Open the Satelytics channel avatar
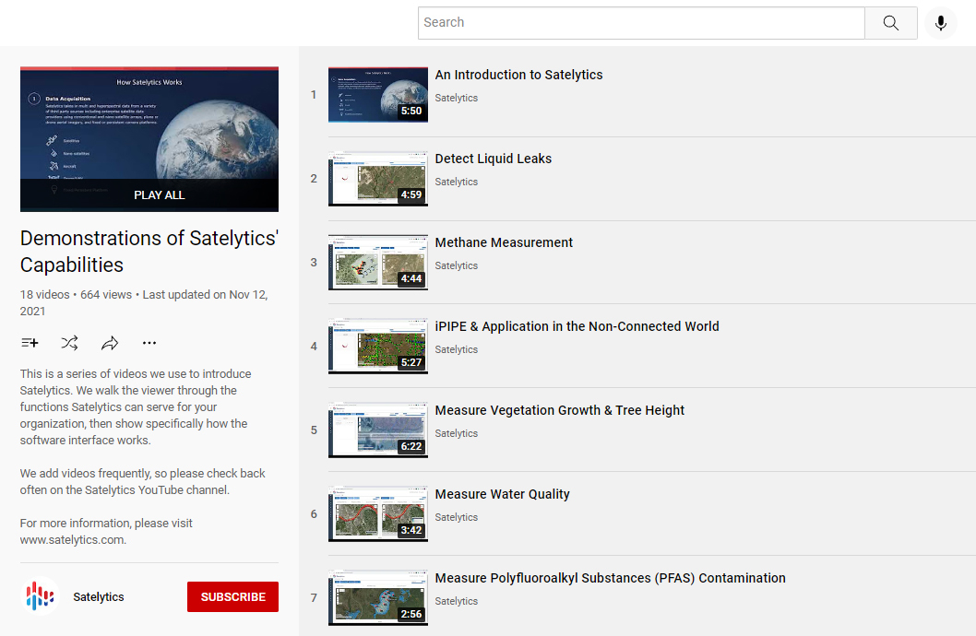The height and width of the screenshot is (636, 976). [x=40, y=596]
